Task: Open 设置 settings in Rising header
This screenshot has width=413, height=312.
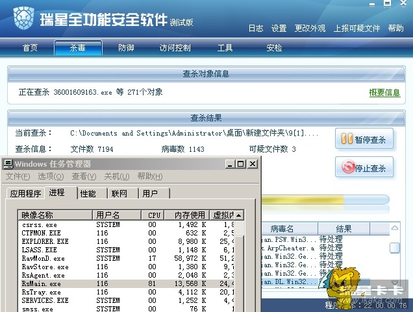Action: pyautogui.click(x=279, y=28)
